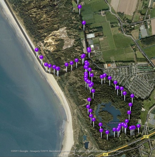
Task: Click the Dammenweg road label
Action: pyautogui.click(x=134, y=142)
